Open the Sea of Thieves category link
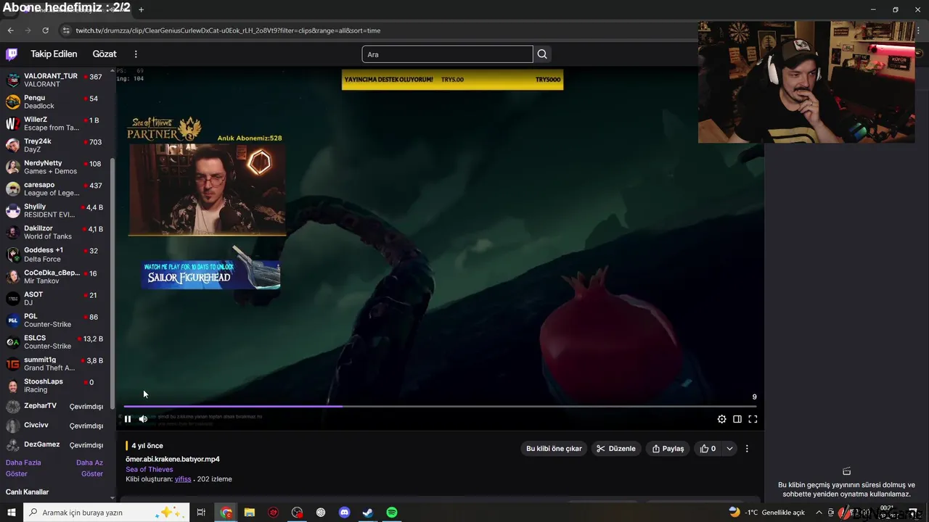Screen dimensions: 929x522 (150, 469)
